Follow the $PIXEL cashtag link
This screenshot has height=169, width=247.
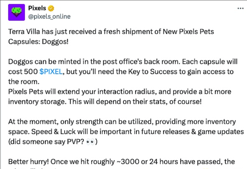(x=50, y=72)
